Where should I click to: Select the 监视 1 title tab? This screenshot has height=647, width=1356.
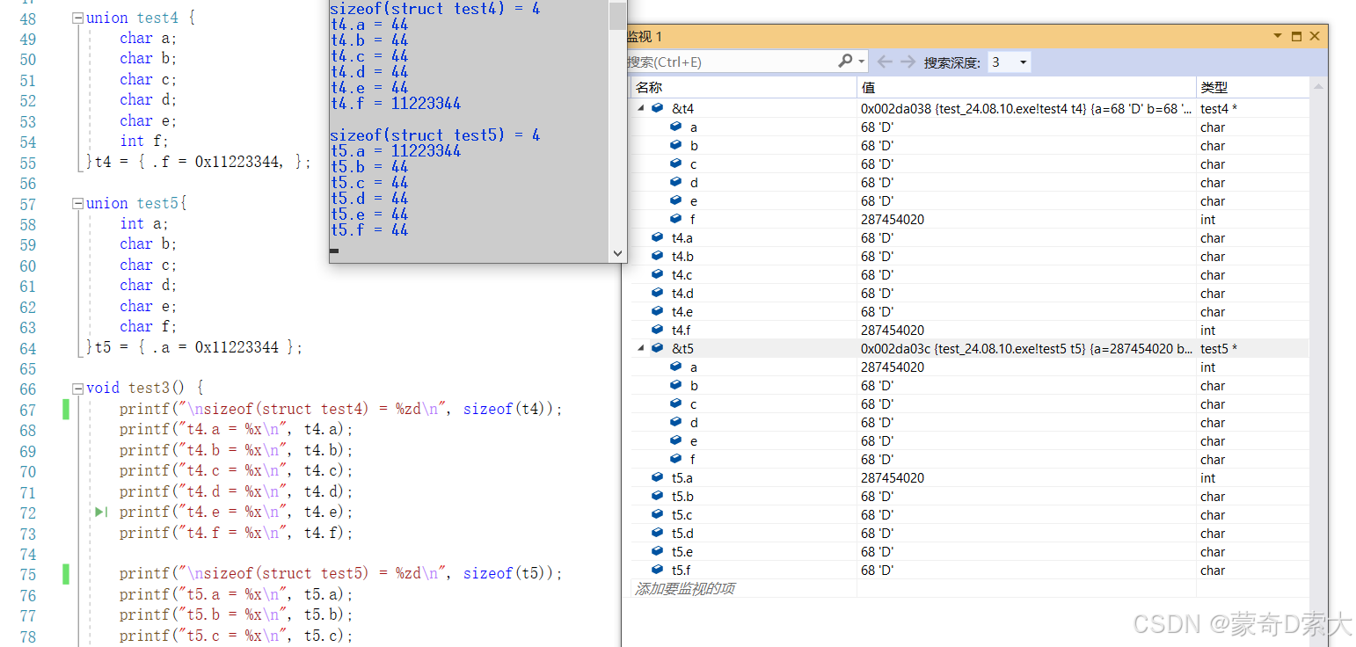tap(644, 36)
